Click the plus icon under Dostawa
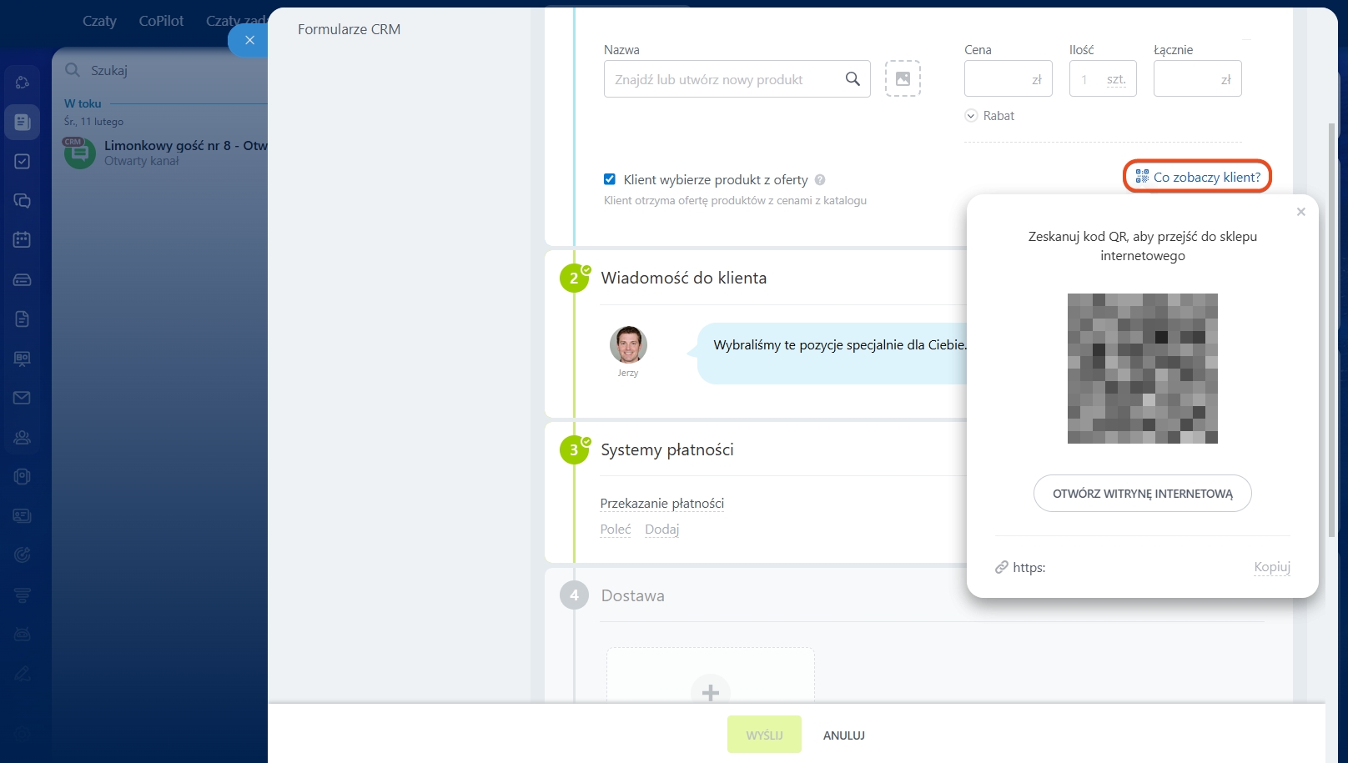The image size is (1348, 763). click(x=710, y=692)
